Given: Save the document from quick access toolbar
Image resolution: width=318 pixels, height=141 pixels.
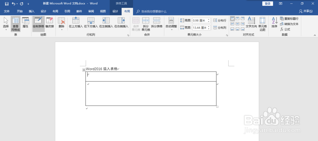Looking at the screenshot, I should [x=7, y=3].
